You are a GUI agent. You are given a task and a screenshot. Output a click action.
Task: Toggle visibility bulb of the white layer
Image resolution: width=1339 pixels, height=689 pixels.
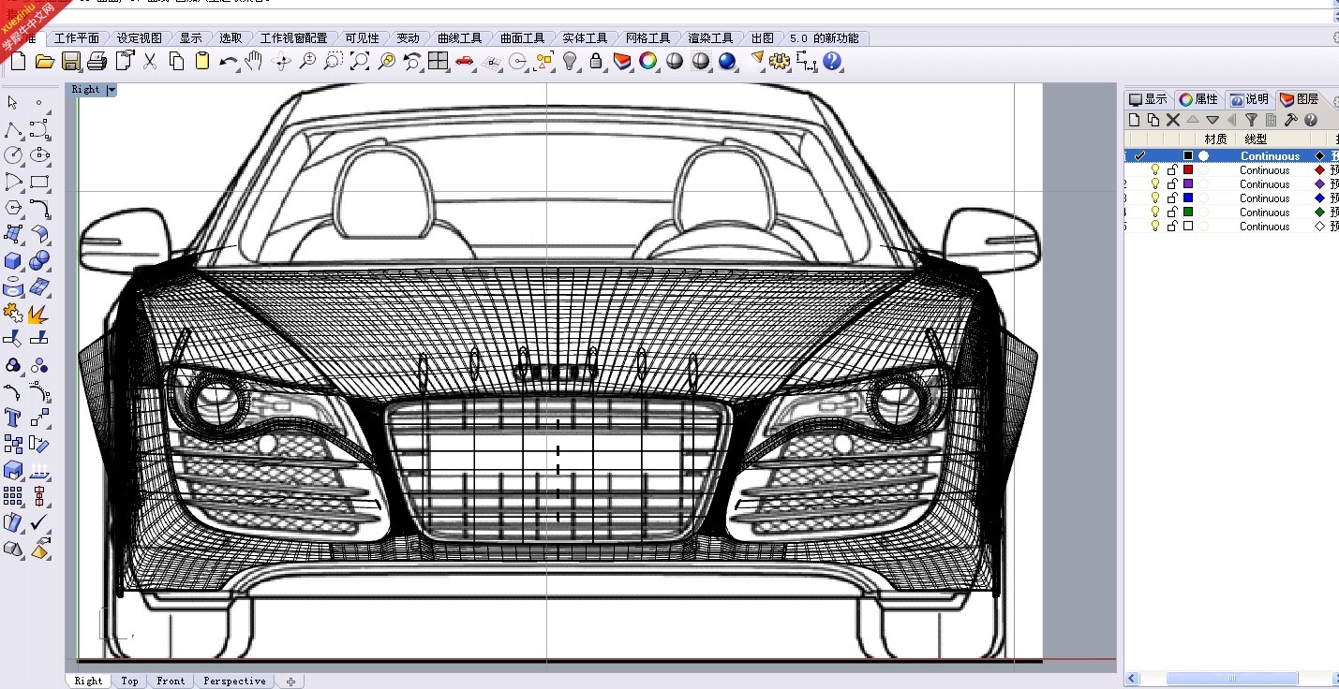tap(1155, 227)
